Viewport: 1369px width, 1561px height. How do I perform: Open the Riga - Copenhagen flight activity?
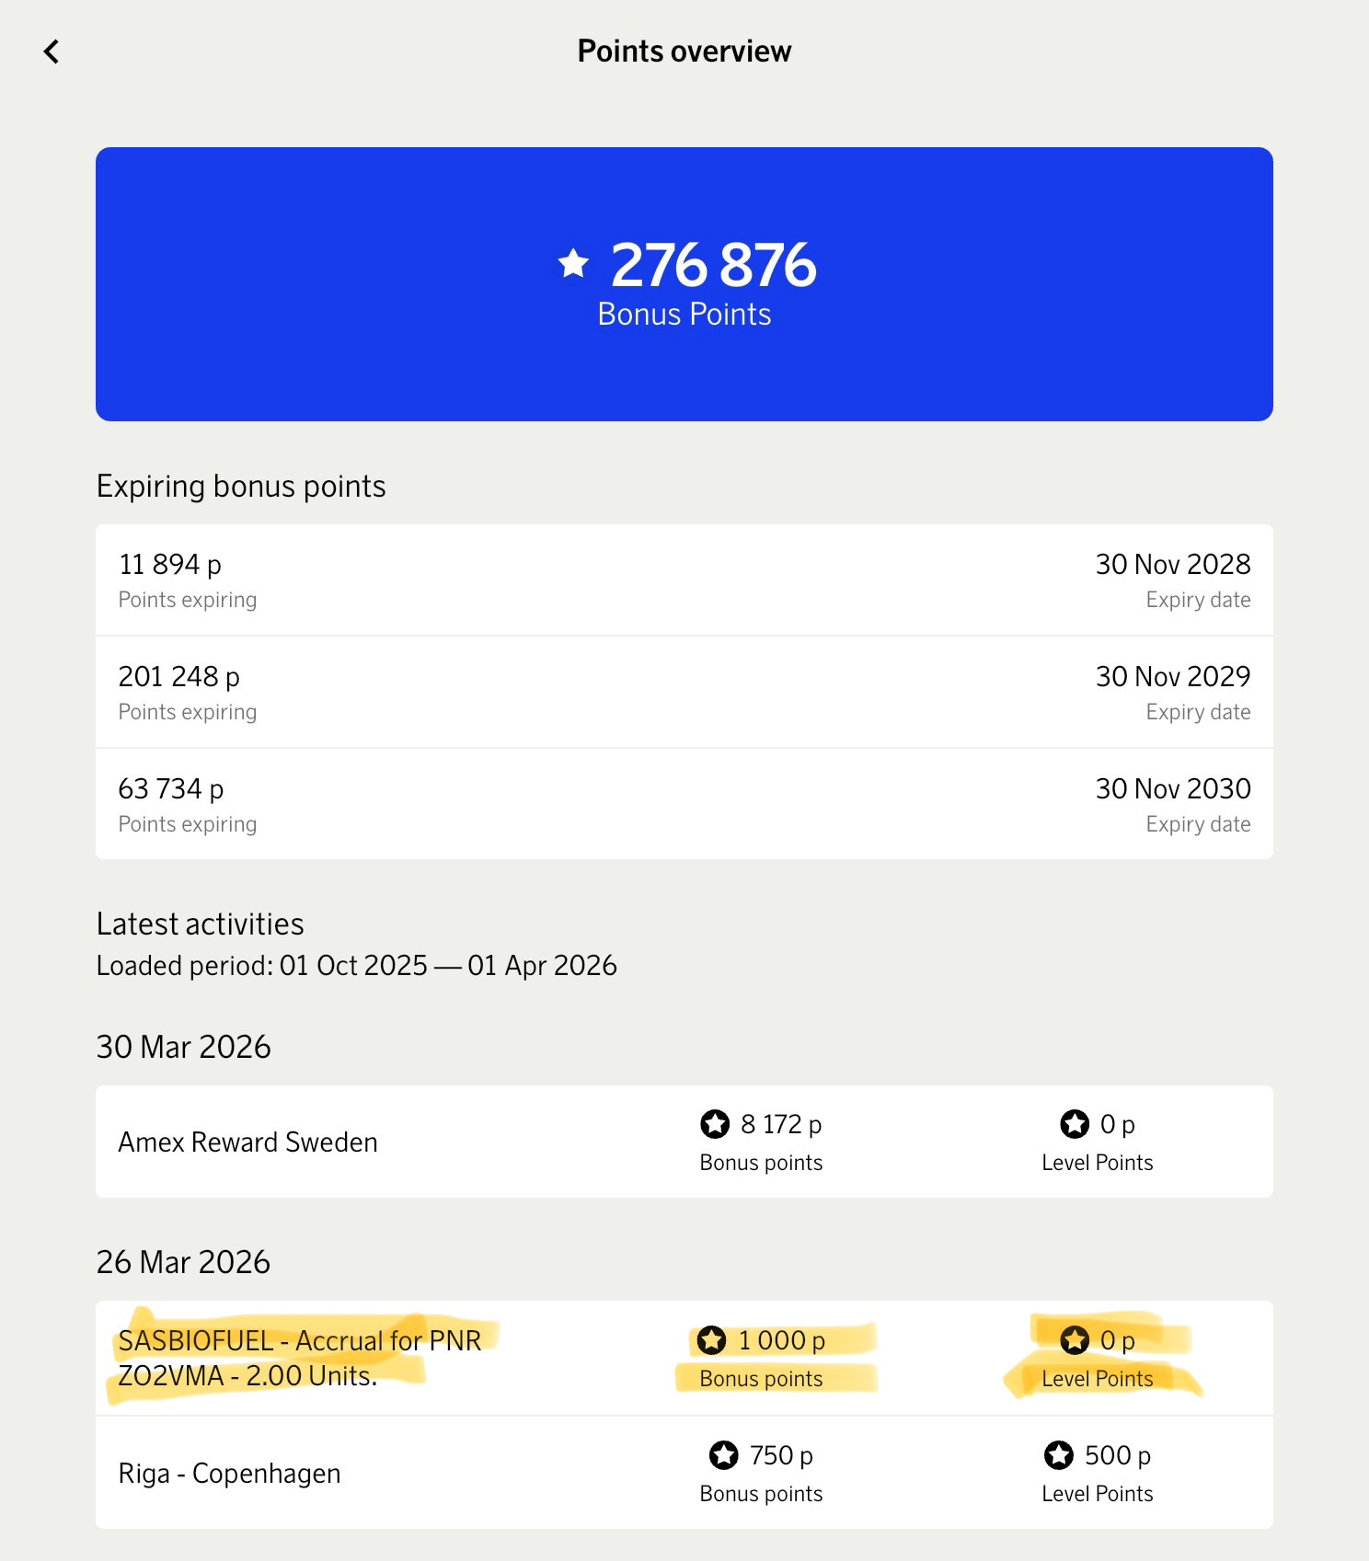click(x=230, y=1474)
